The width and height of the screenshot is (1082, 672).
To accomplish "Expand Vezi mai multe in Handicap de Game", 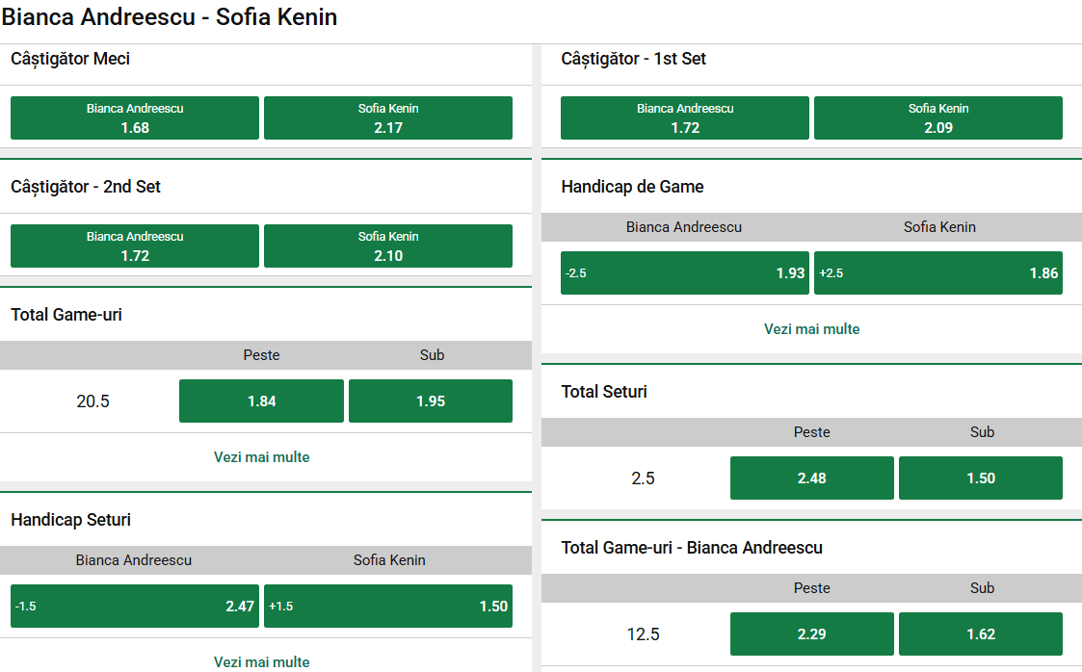I will [x=811, y=328].
